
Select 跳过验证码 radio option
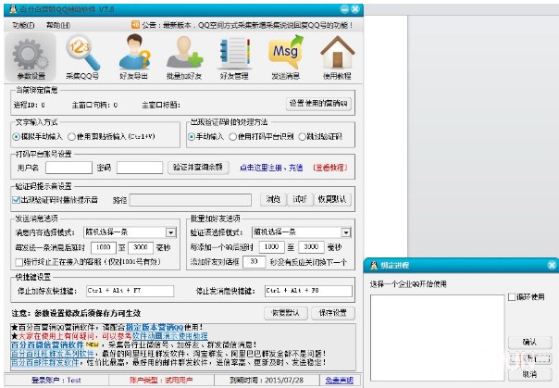[x=320, y=136]
